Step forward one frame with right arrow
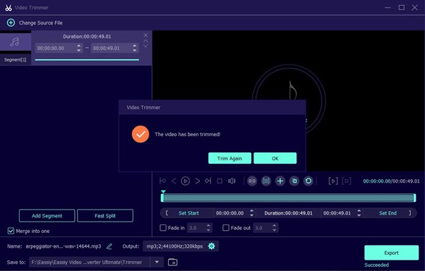 click(198, 181)
